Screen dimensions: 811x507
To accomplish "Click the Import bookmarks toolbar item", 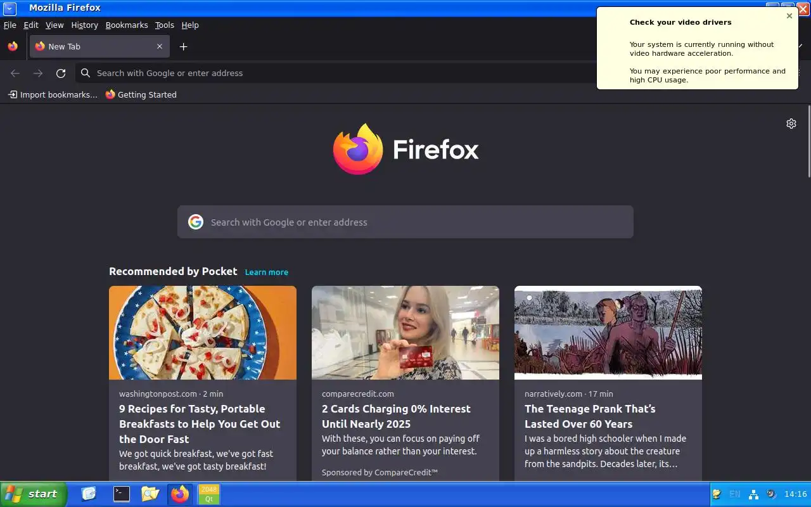I will (x=53, y=94).
